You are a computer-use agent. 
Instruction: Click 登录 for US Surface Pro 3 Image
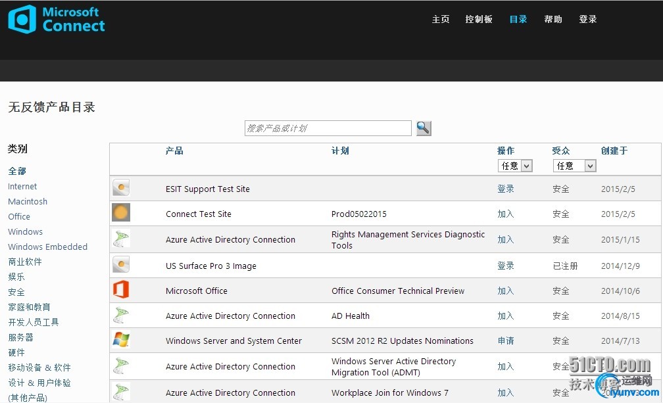click(x=506, y=266)
